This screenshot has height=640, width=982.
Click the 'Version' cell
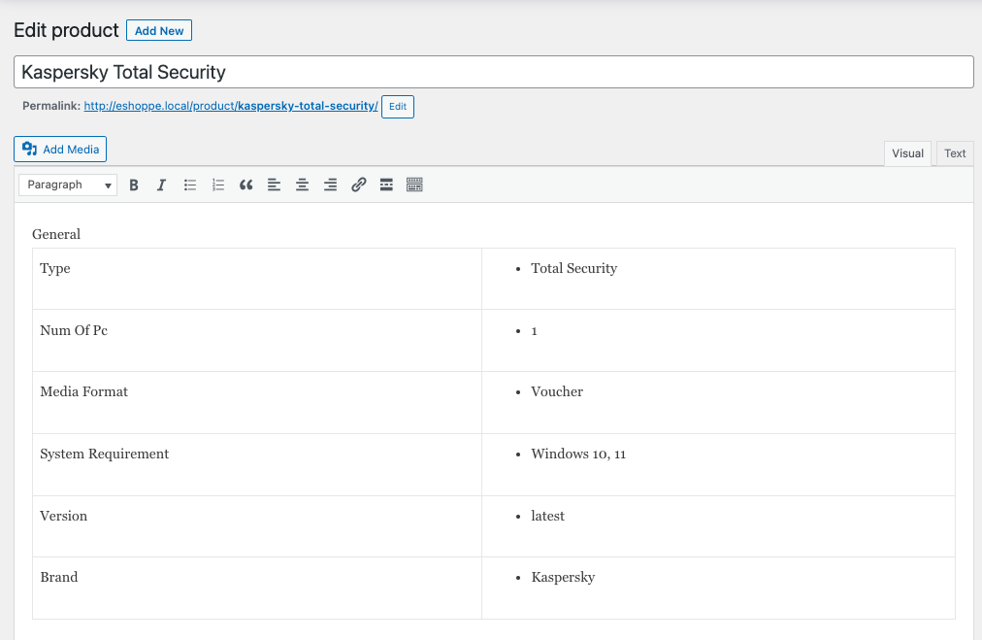click(x=257, y=526)
